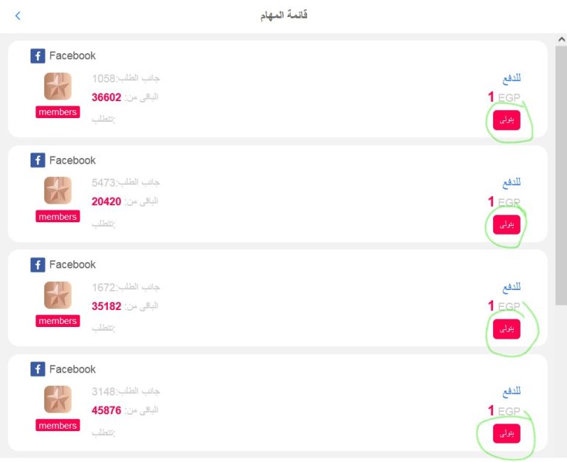The width and height of the screenshot is (567, 462).
Task: Click the members badge of order 5473
Action: 58,216
